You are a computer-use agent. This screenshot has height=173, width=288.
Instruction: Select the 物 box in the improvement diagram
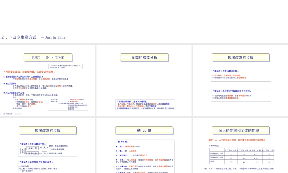point(44,153)
